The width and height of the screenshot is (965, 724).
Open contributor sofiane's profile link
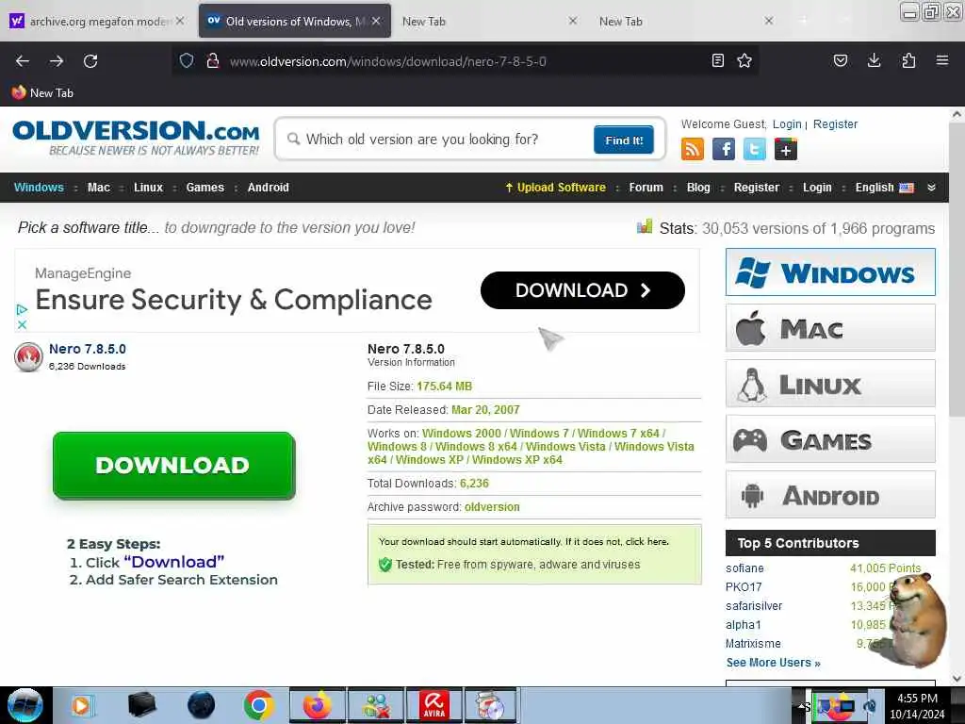tap(744, 568)
